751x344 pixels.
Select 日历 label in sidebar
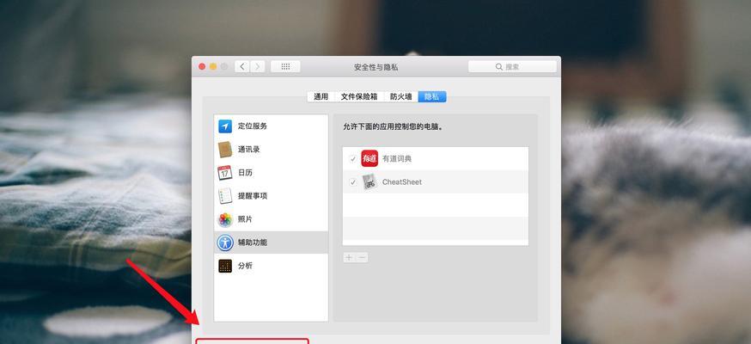point(245,173)
